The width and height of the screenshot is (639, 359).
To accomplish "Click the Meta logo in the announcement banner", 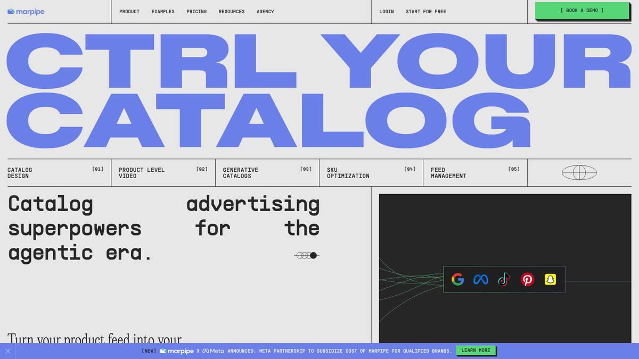I will pyautogui.click(x=213, y=351).
